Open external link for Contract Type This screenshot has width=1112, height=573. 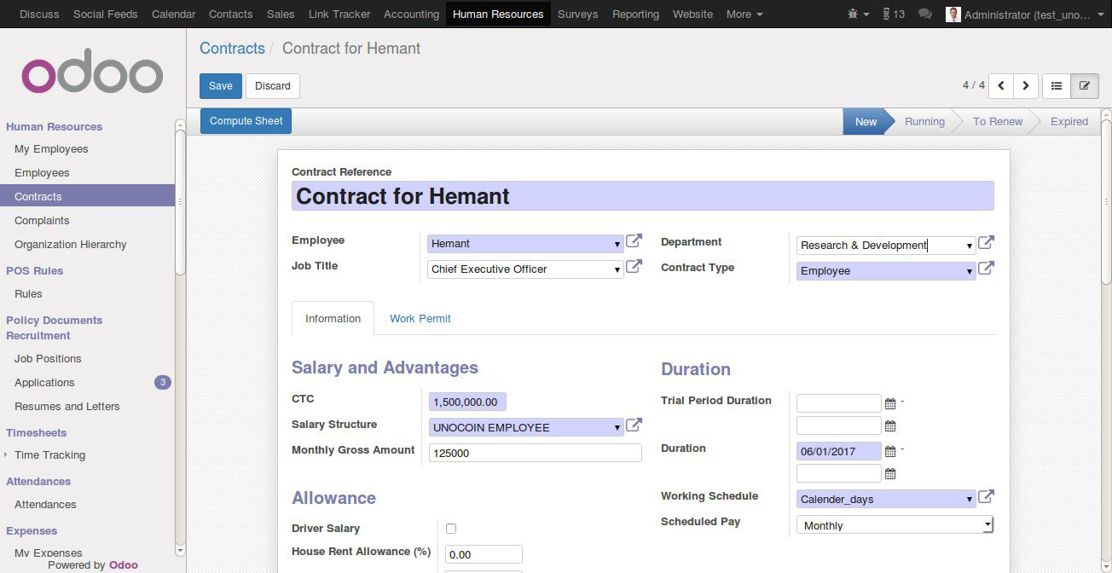[986, 269]
